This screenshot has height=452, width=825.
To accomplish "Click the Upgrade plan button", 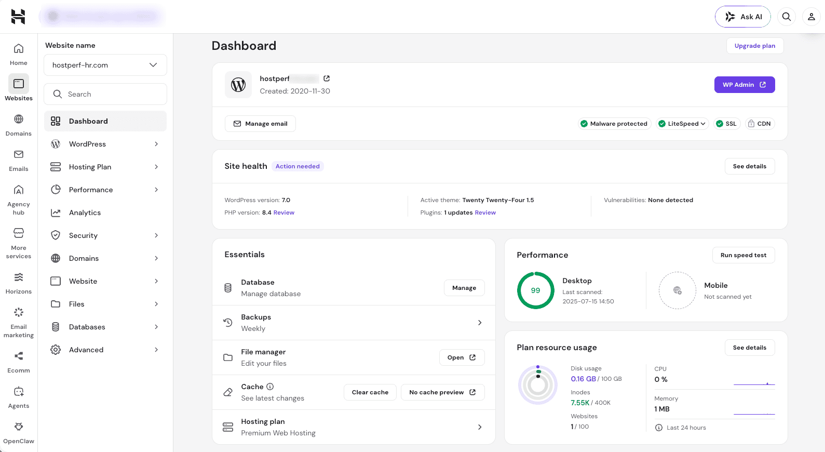I will 755,46.
